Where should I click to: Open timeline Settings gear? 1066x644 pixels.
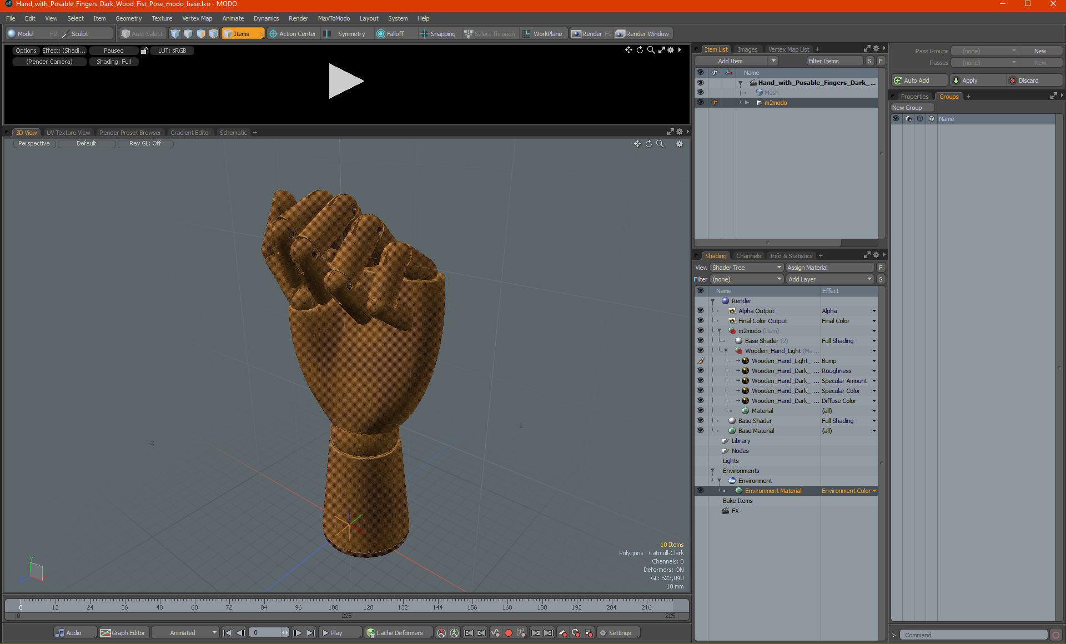point(603,633)
